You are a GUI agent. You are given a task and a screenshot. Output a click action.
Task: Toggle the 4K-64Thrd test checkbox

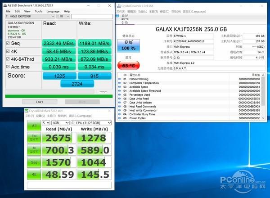pos(8,59)
